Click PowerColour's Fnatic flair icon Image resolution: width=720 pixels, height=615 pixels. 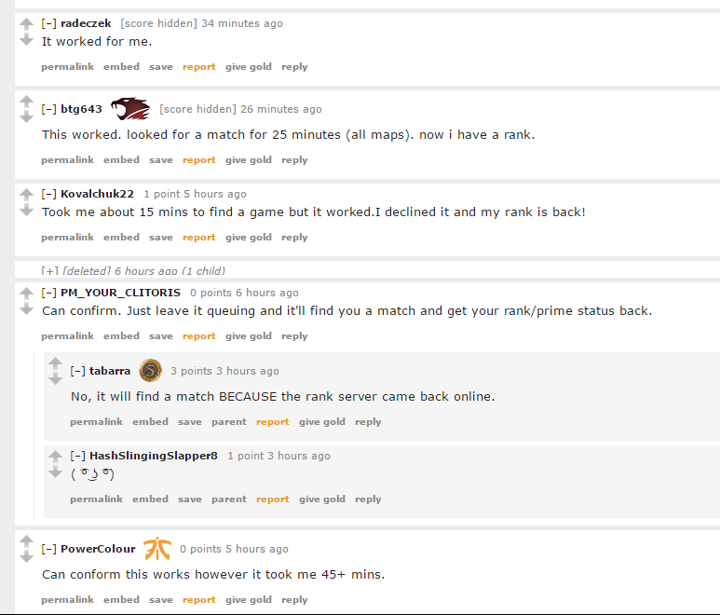pyautogui.click(x=157, y=549)
